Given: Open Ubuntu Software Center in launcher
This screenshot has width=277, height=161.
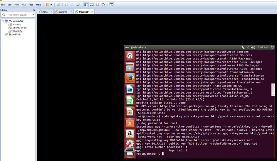Looking at the screenshot, I should [130, 123].
